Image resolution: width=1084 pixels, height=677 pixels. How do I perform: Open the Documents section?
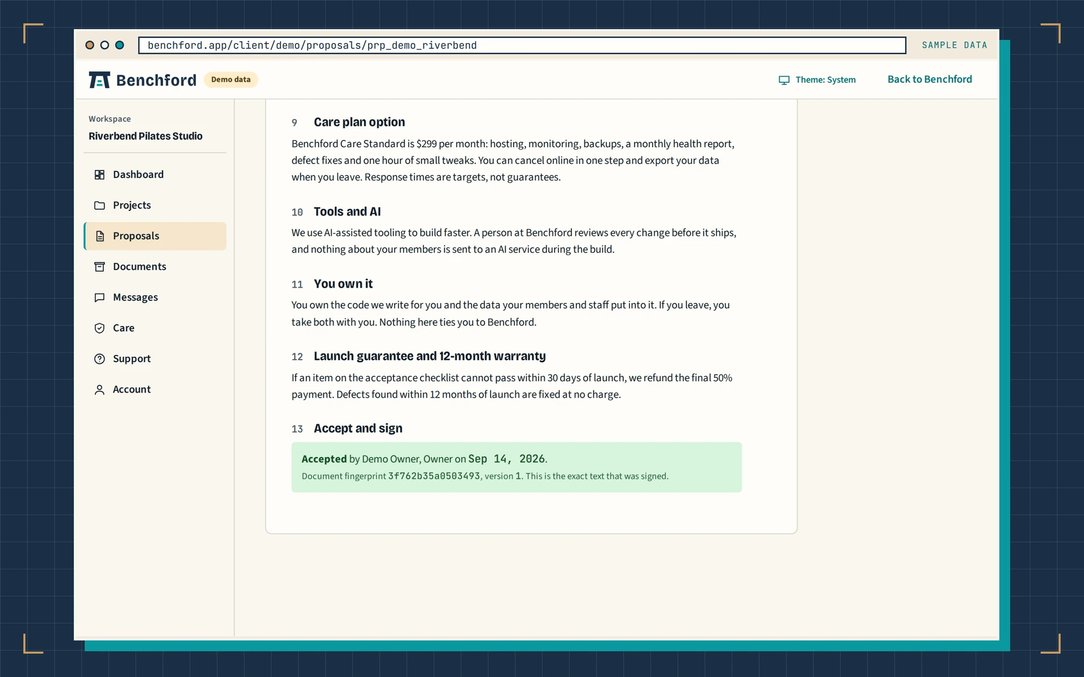[x=155, y=267]
